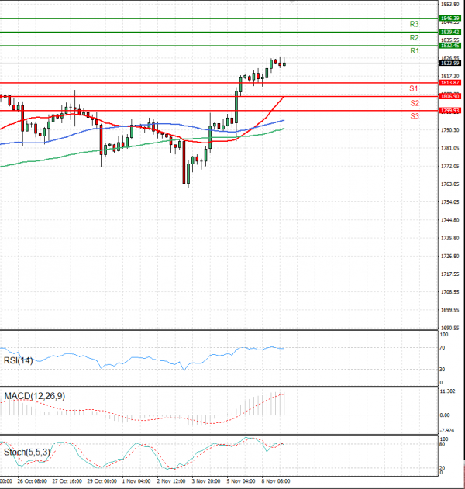Click the 1754.05 price axis value

coord(450,202)
